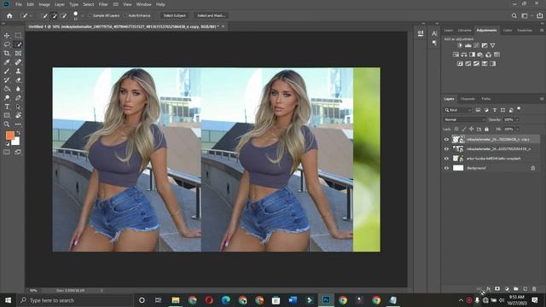Open the Normal blend mode dropdown
Screen dimensions: 546x307
[x=464, y=119]
